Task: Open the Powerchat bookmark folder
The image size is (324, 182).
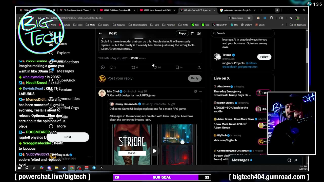Action: [169, 25]
